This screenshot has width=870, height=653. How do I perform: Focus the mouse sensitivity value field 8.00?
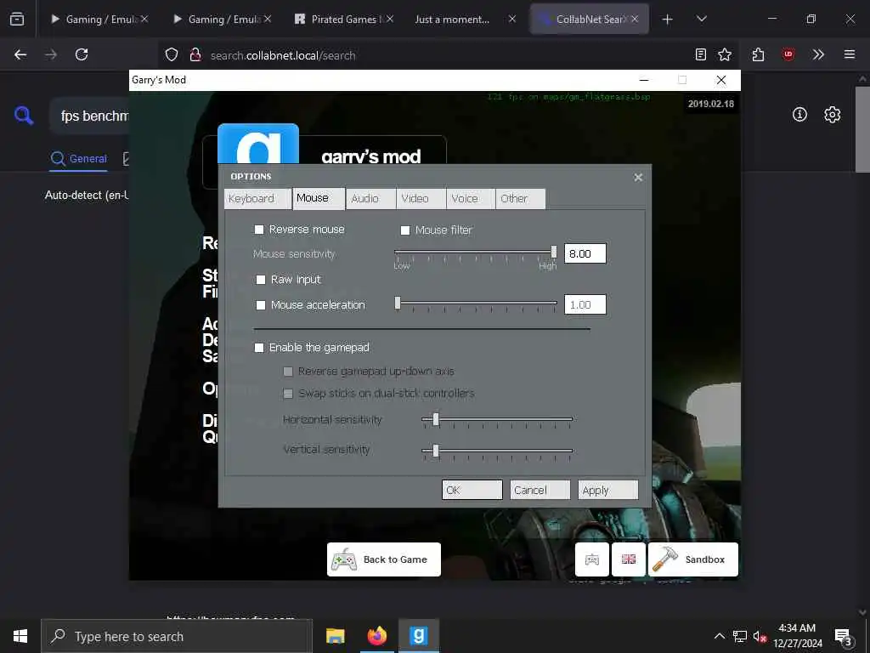pyautogui.click(x=585, y=253)
